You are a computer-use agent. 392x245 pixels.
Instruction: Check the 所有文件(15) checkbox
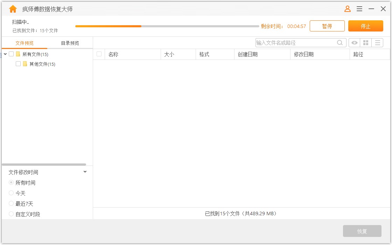[11, 54]
